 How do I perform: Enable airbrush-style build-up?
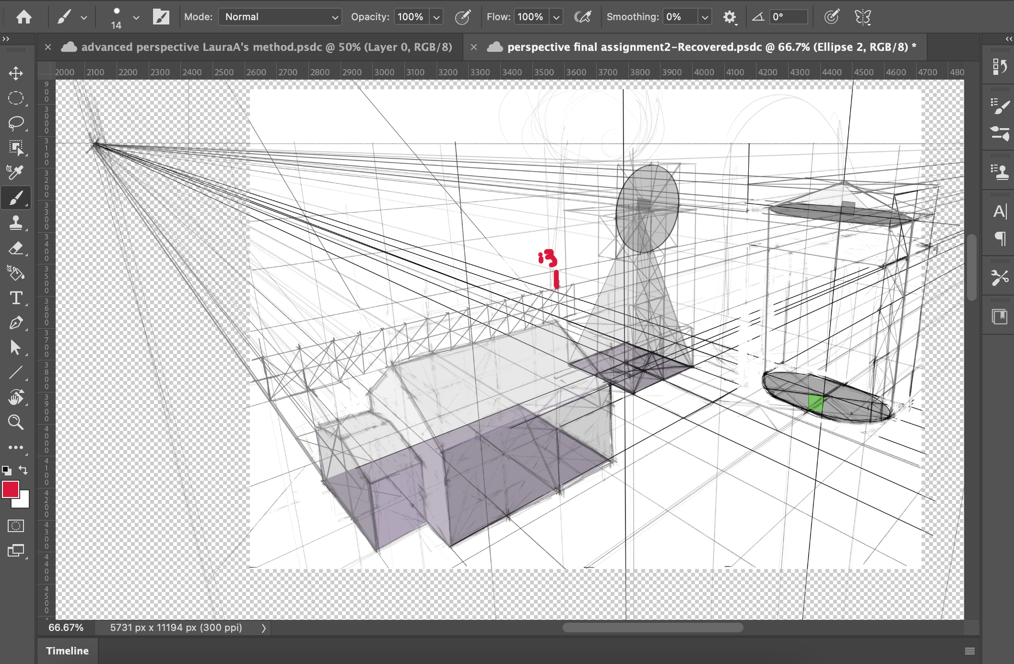(x=583, y=17)
